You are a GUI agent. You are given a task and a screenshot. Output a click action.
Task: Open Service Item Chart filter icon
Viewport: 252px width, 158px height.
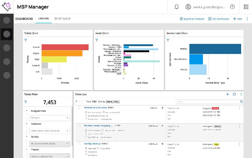(x=168, y=40)
